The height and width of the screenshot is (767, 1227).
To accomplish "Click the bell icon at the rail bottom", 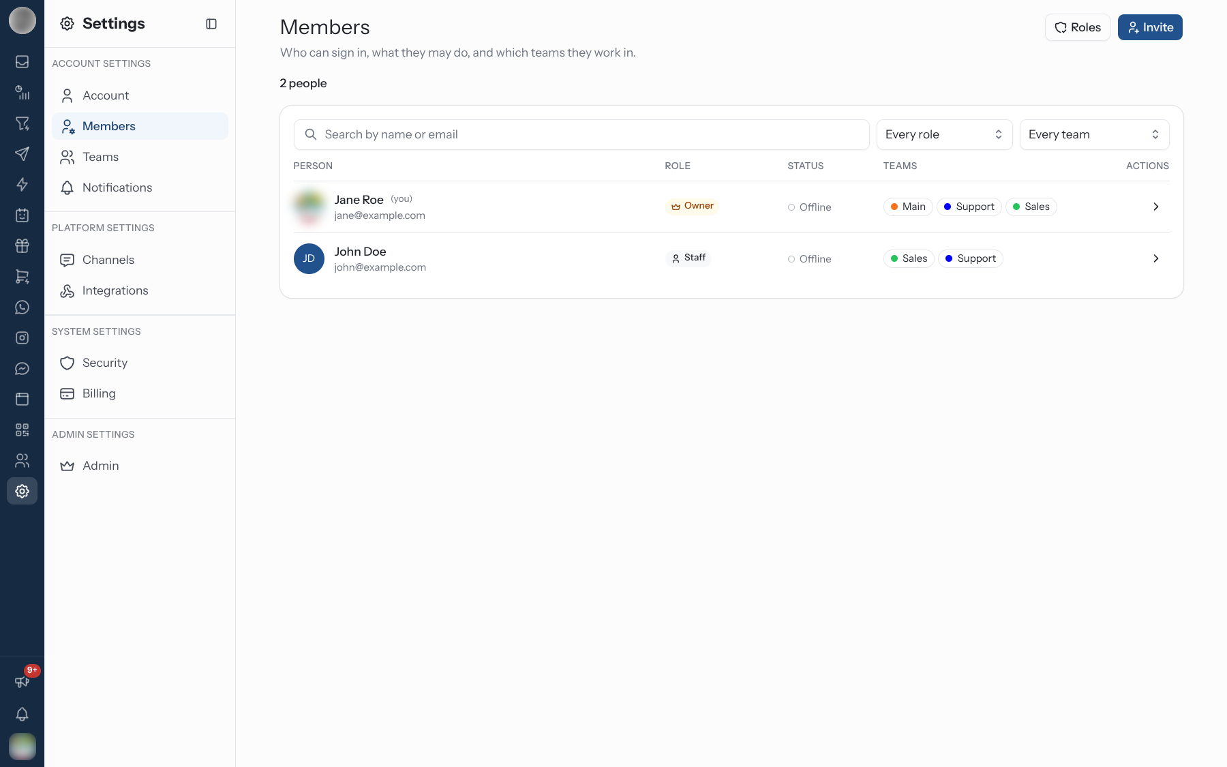I will point(22,714).
